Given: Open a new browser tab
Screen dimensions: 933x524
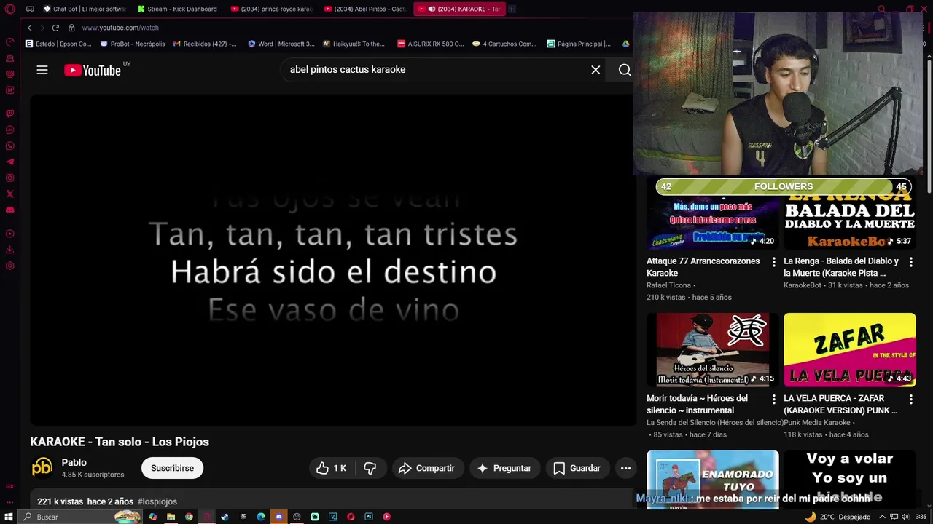Looking at the screenshot, I should 512,9.
